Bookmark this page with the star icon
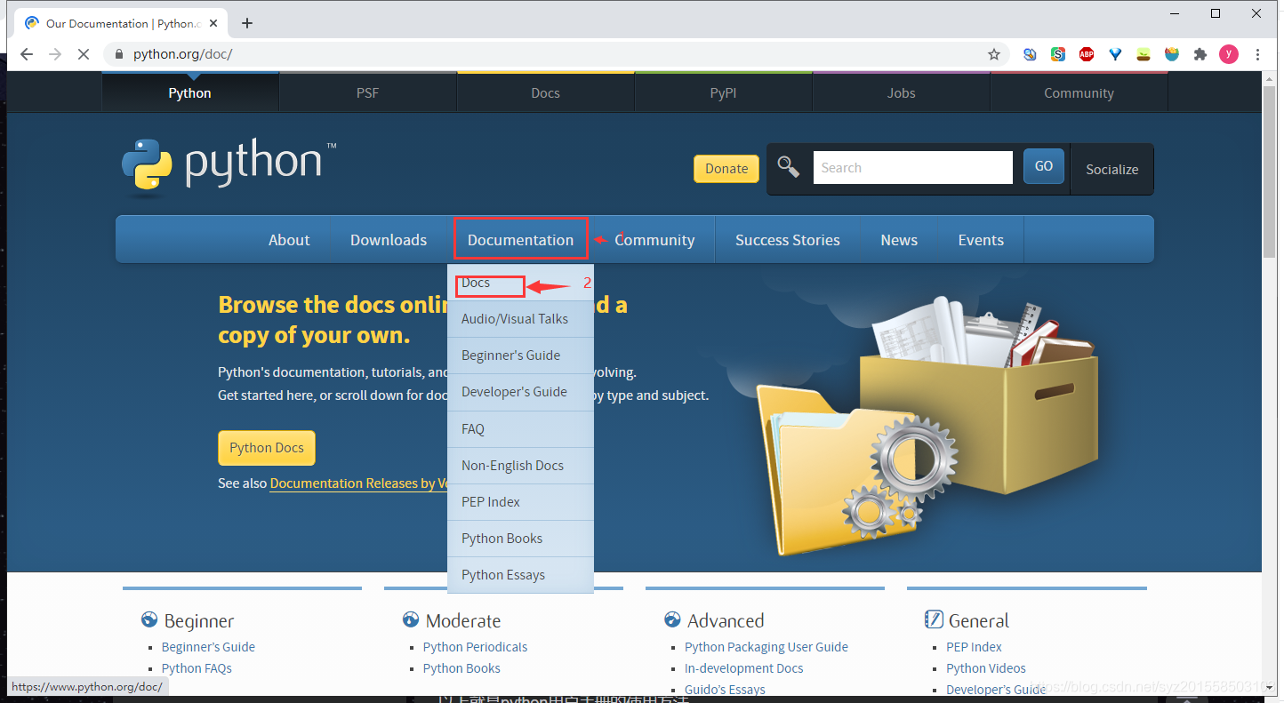Viewport: 1284px width, 703px height. point(994,54)
